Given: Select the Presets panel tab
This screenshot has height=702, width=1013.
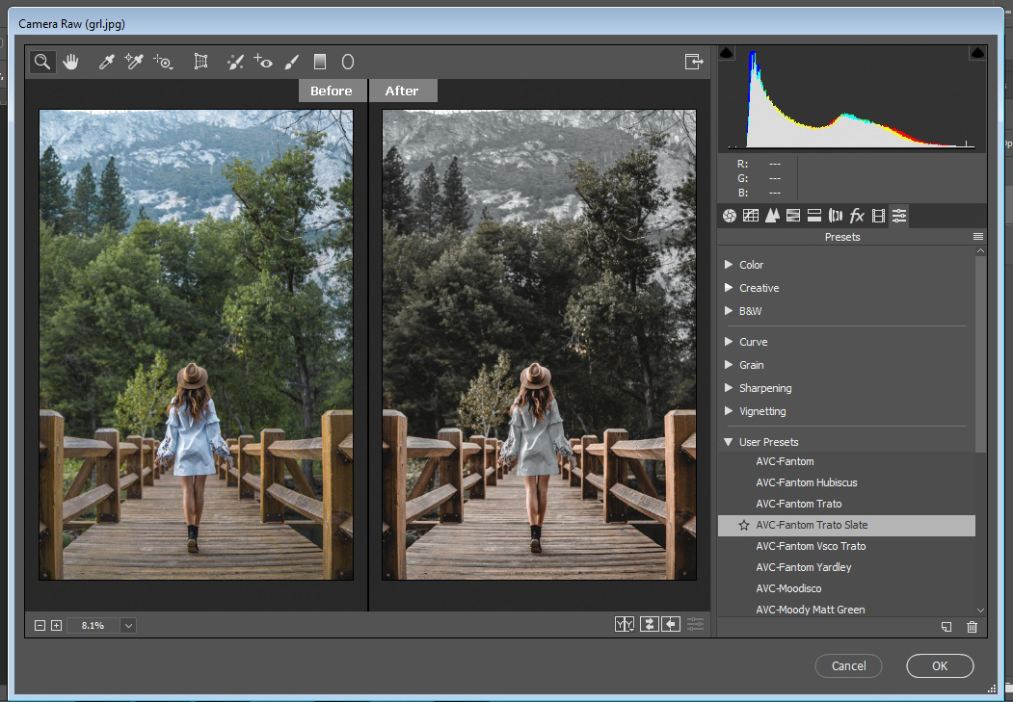Looking at the screenshot, I should point(899,216).
